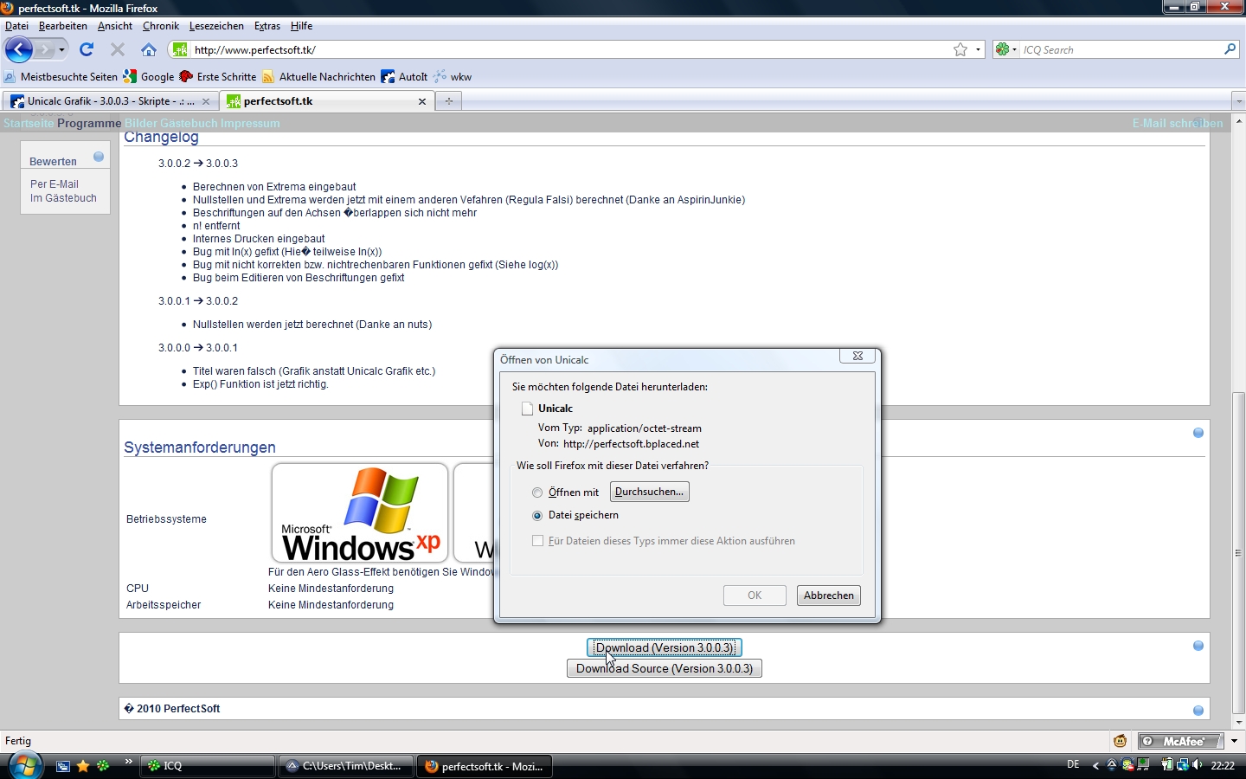
Task: Bookmark this page with the star icon
Action: 960,50
